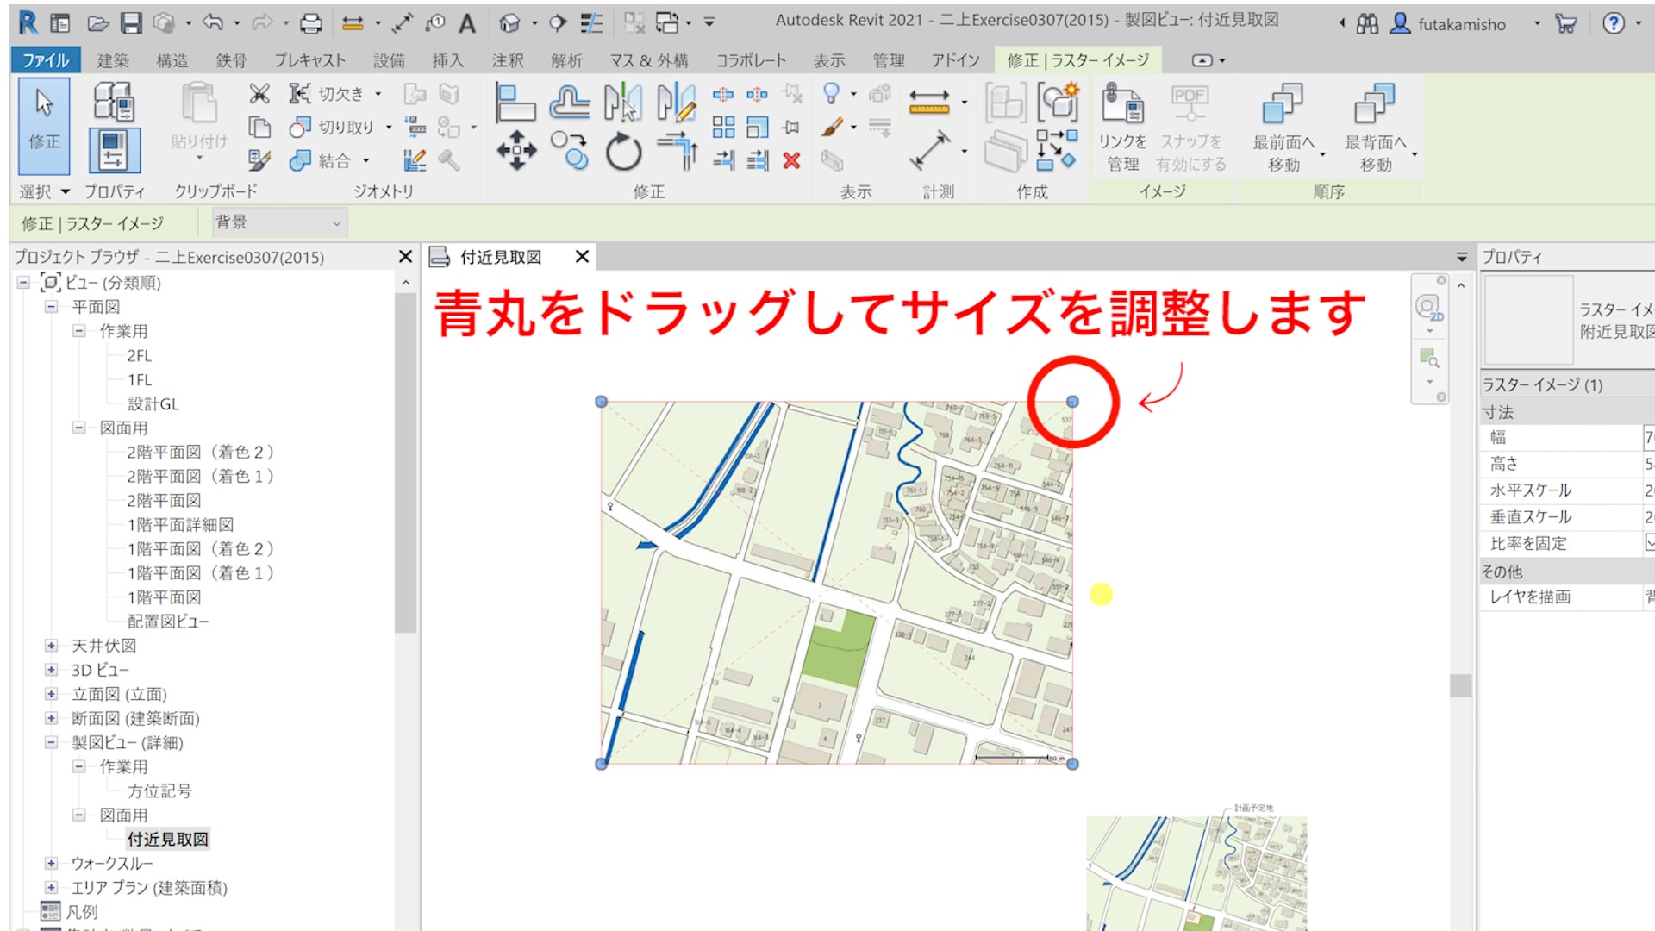Screen dimensions: 1655x931
Task: Toggle the 比率を固定 checkbox
Action: click(1649, 543)
